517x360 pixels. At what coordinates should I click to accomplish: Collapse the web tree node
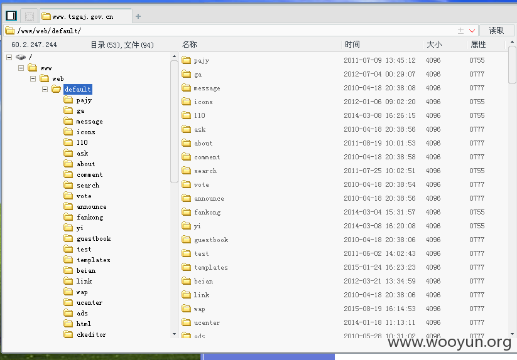(33, 78)
